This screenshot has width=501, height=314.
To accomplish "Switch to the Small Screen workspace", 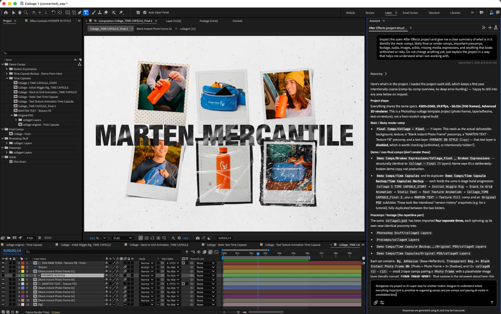I will click(x=410, y=13).
